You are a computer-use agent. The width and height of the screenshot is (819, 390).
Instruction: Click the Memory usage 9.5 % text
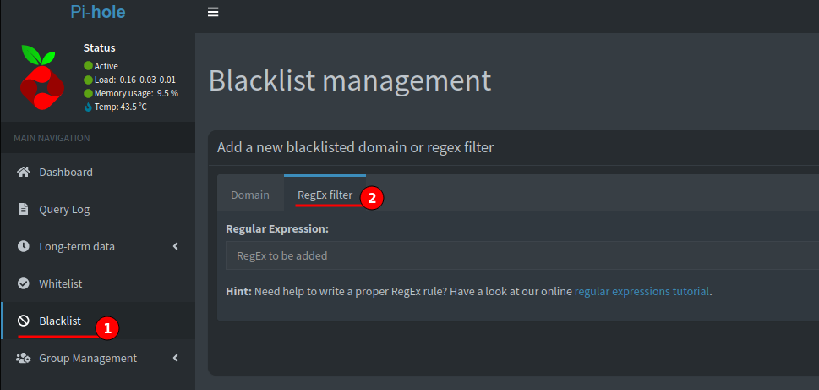(x=136, y=94)
